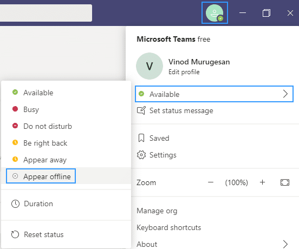Expand the Available status dropdown in profile panel
The width and height of the screenshot is (299, 249).
[214, 94]
